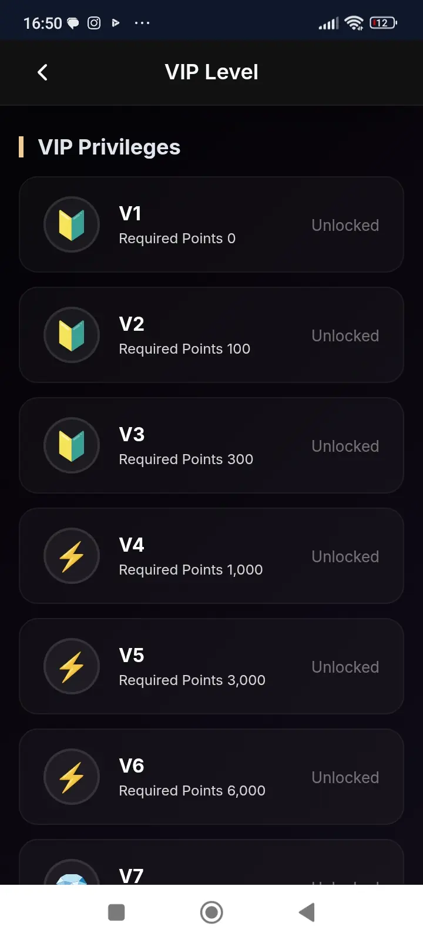This screenshot has height=940, width=423.
Task: Tap the V2 shield badge icon
Action: [x=72, y=335]
